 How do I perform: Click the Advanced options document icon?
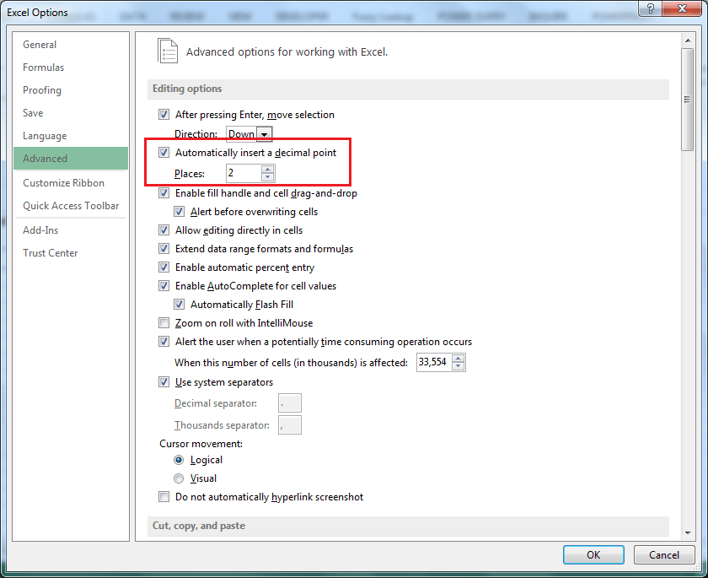click(x=168, y=51)
